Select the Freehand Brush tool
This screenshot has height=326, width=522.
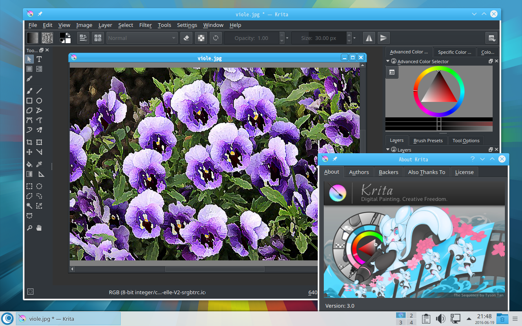29,91
